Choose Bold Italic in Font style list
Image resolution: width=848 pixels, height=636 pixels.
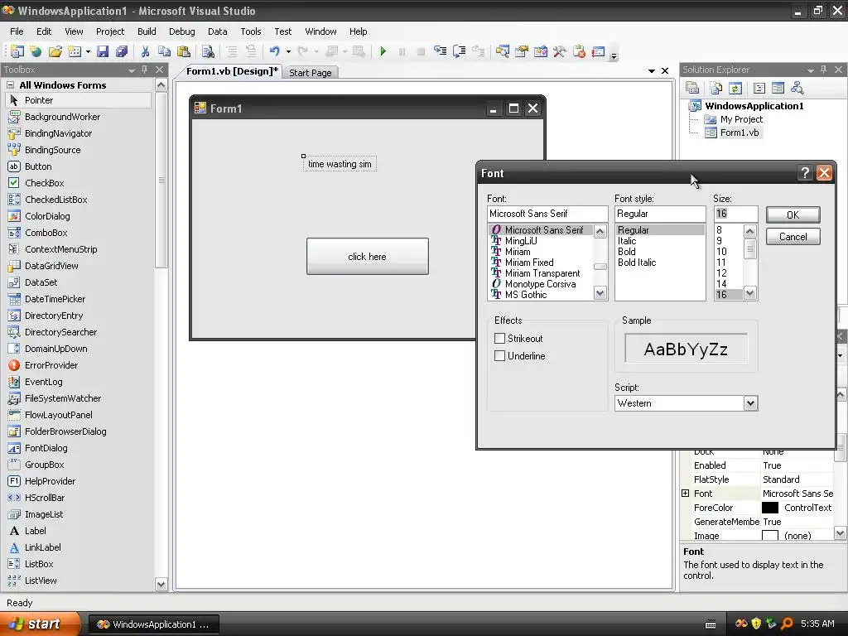637,263
